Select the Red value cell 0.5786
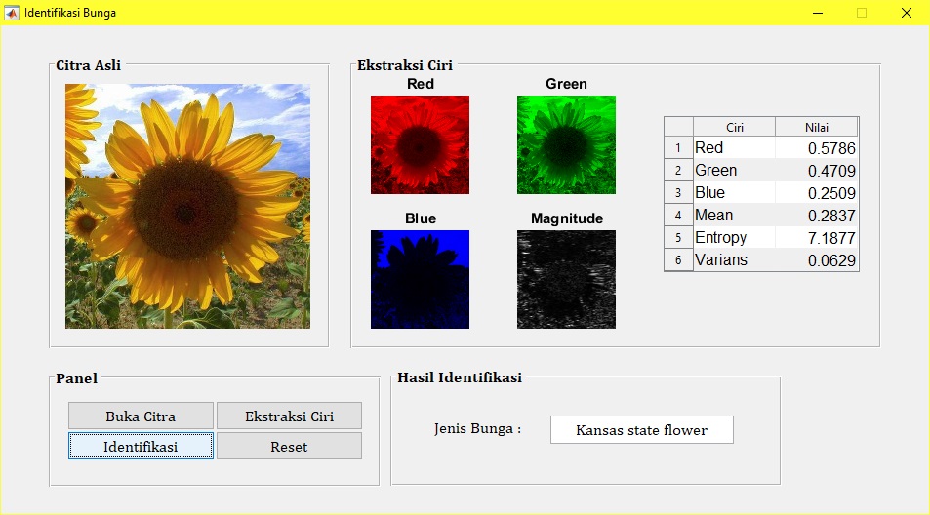 816,148
